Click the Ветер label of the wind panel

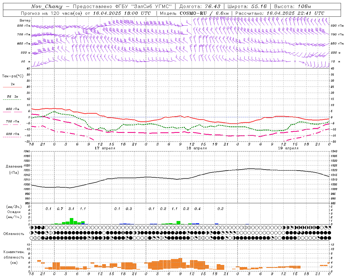[25, 20]
